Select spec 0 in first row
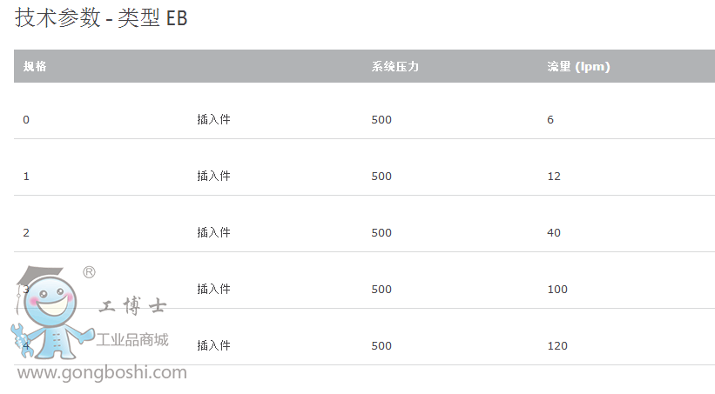 coord(26,120)
